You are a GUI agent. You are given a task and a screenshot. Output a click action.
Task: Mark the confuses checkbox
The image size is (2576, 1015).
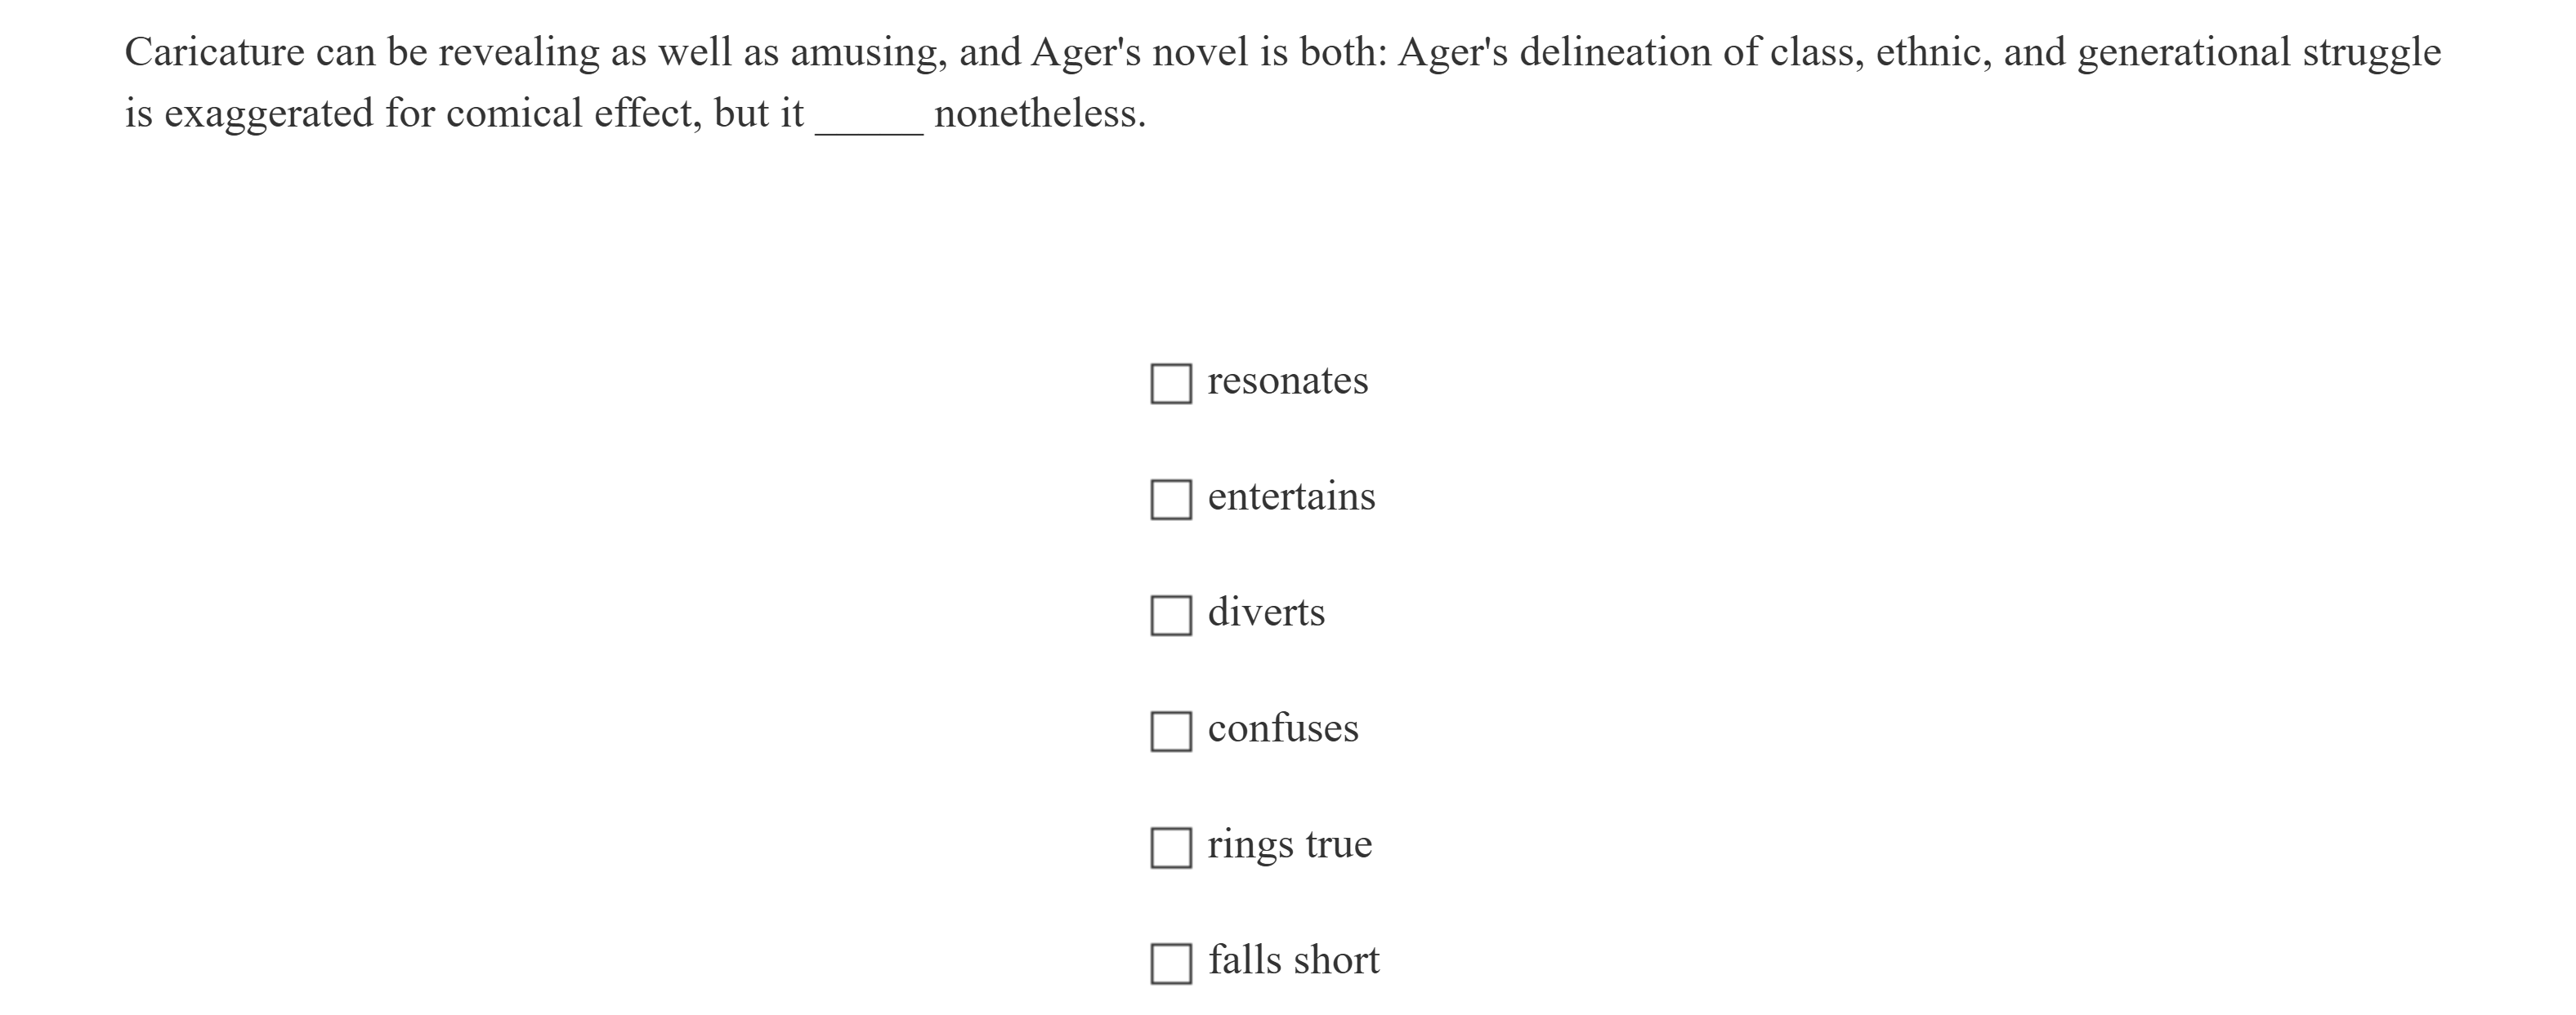(x=1171, y=732)
